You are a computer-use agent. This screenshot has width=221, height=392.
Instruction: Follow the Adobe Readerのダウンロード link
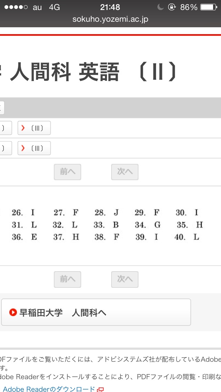[x=49, y=389]
